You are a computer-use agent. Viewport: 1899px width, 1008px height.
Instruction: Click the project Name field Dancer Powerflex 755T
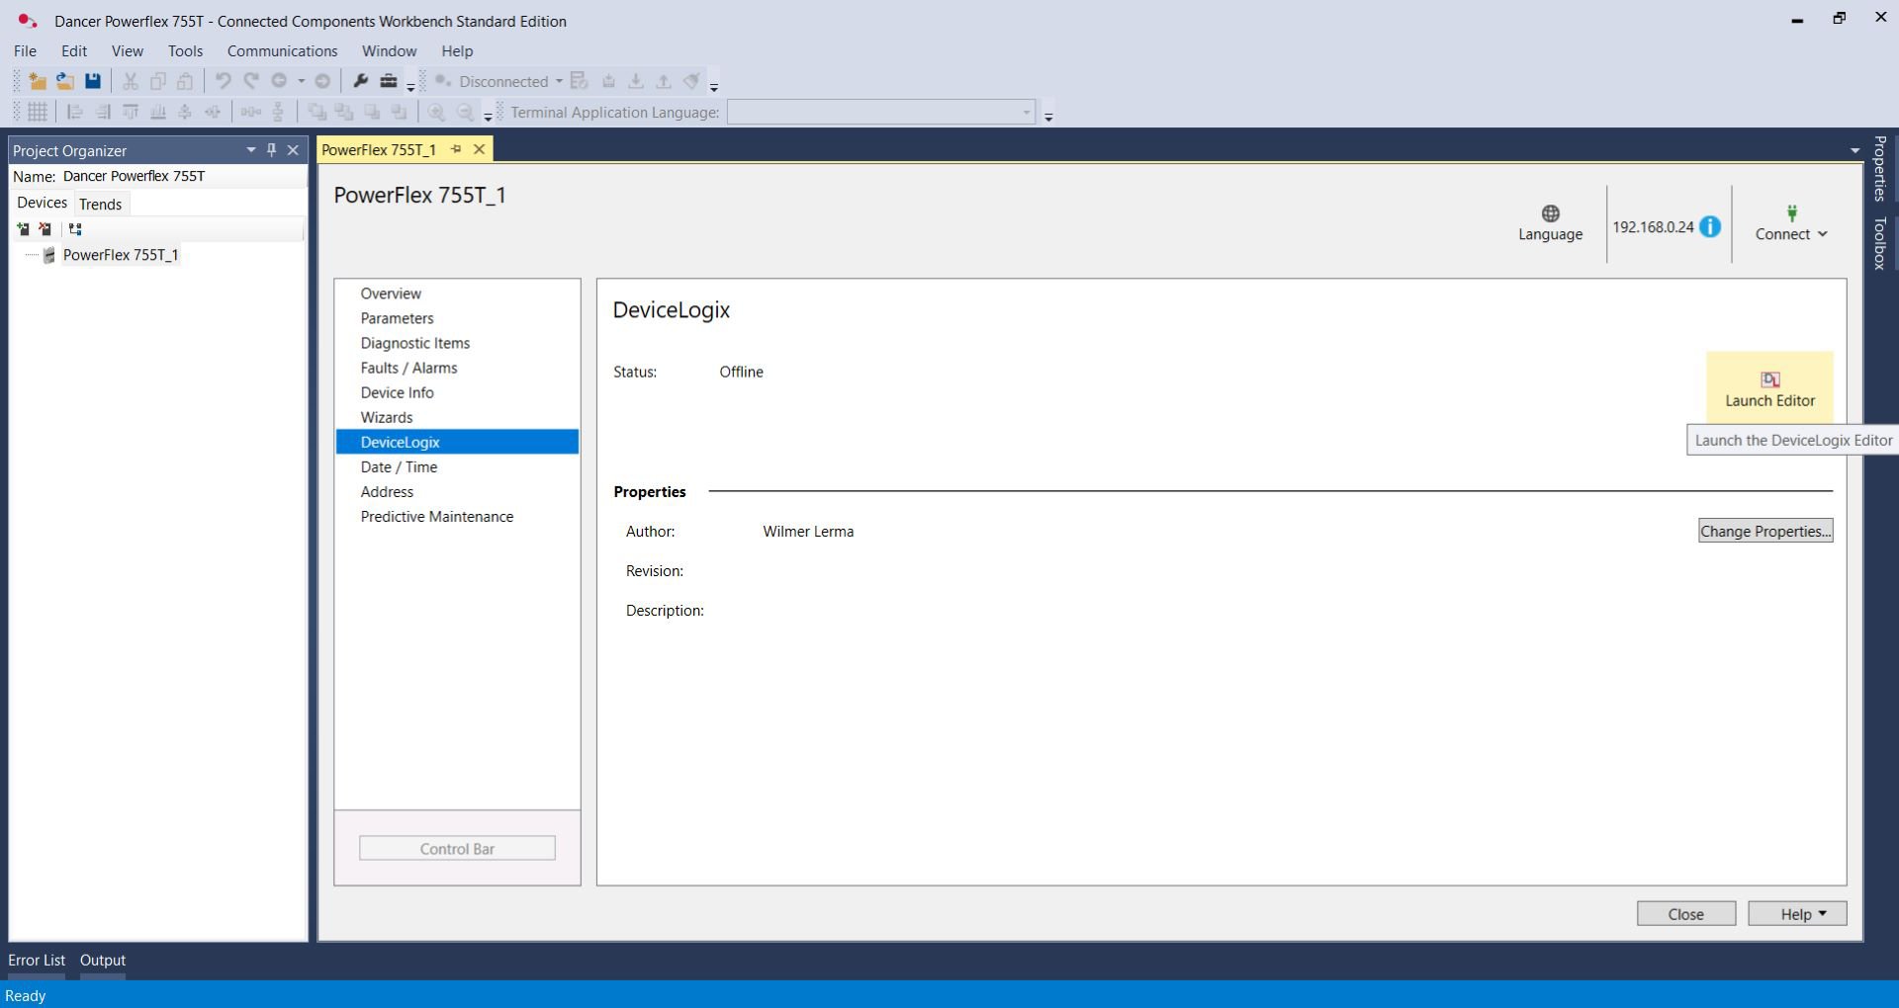click(x=183, y=176)
